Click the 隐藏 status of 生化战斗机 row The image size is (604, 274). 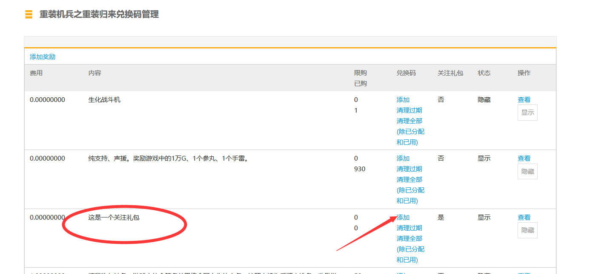[484, 100]
